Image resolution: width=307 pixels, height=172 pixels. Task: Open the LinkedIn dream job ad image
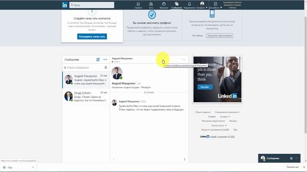tap(217, 79)
